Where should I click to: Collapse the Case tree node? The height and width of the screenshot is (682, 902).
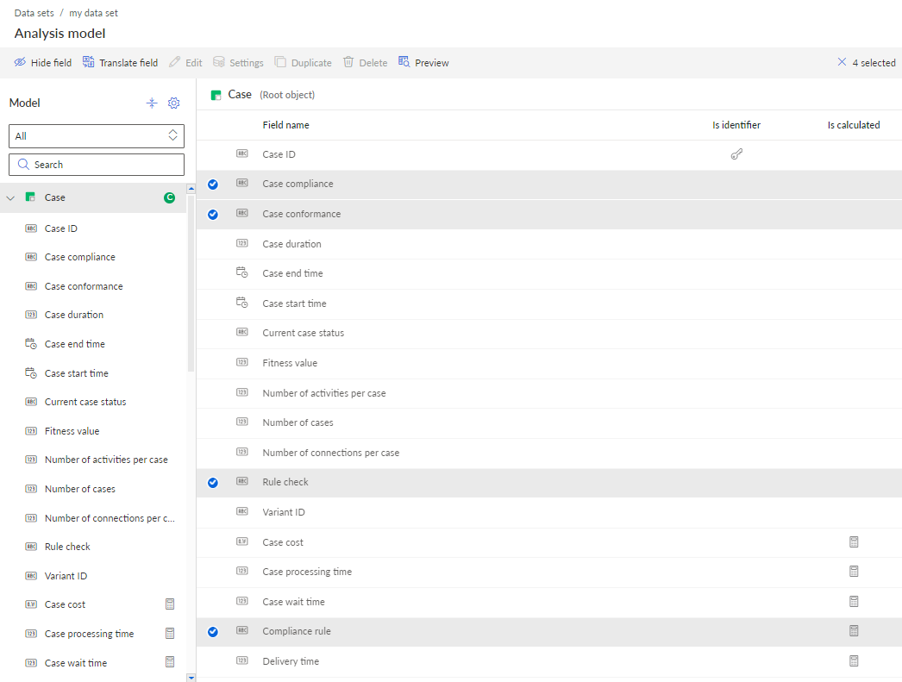pyautogui.click(x=10, y=197)
